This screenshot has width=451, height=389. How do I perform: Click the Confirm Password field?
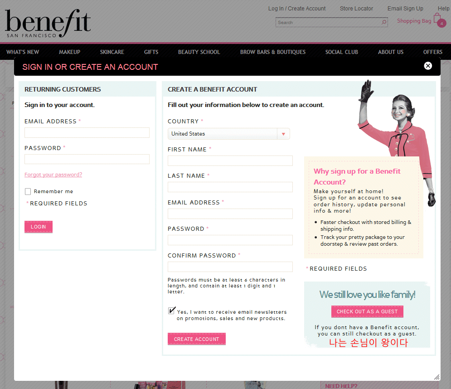pyautogui.click(x=230, y=267)
